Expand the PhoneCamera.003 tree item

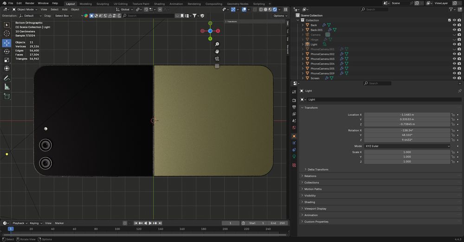tap(303, 59)
